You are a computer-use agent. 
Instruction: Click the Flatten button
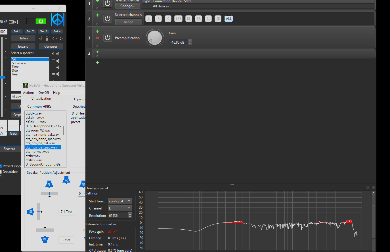click(23, 38)
